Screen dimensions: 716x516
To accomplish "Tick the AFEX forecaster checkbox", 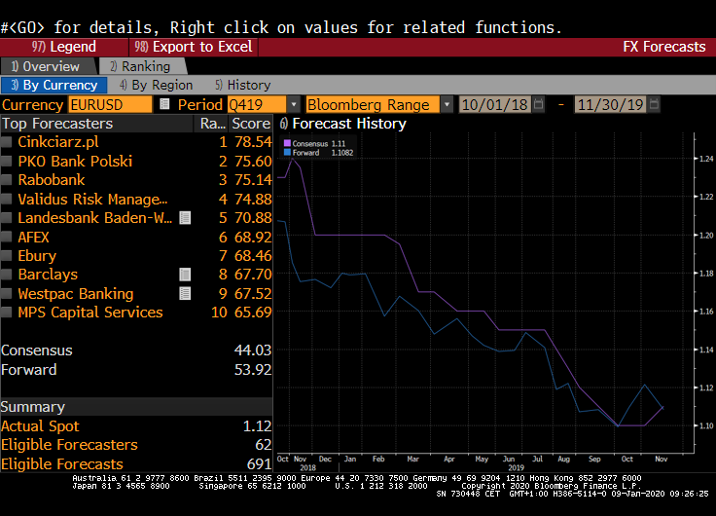I will click(x=8, y=237).
